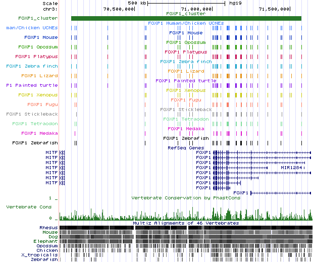Image resolution: width=313 pixels, height=262 pixels.
Task: Open FOXP1 Tetraodon side track label
Action: click(x=35, y=124)
